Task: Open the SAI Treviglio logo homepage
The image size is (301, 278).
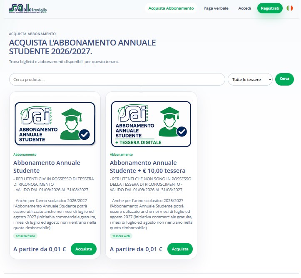Action: tap(28, 8)
